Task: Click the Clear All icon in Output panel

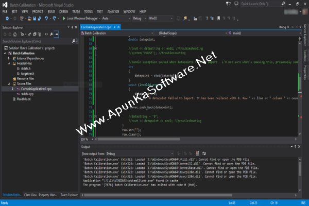Action: (197, 153)
